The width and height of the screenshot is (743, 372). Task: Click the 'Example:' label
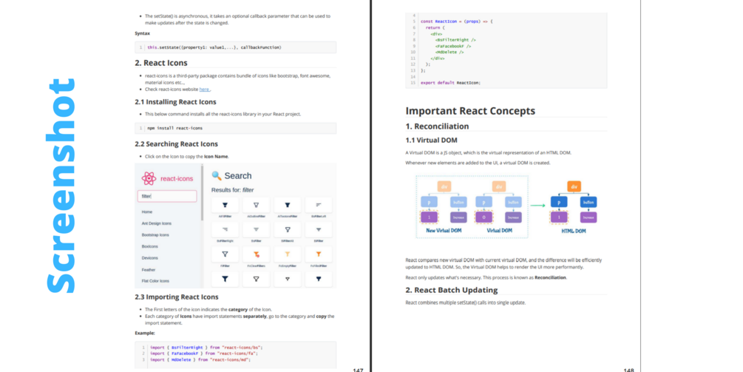click(x=144, y=333)
